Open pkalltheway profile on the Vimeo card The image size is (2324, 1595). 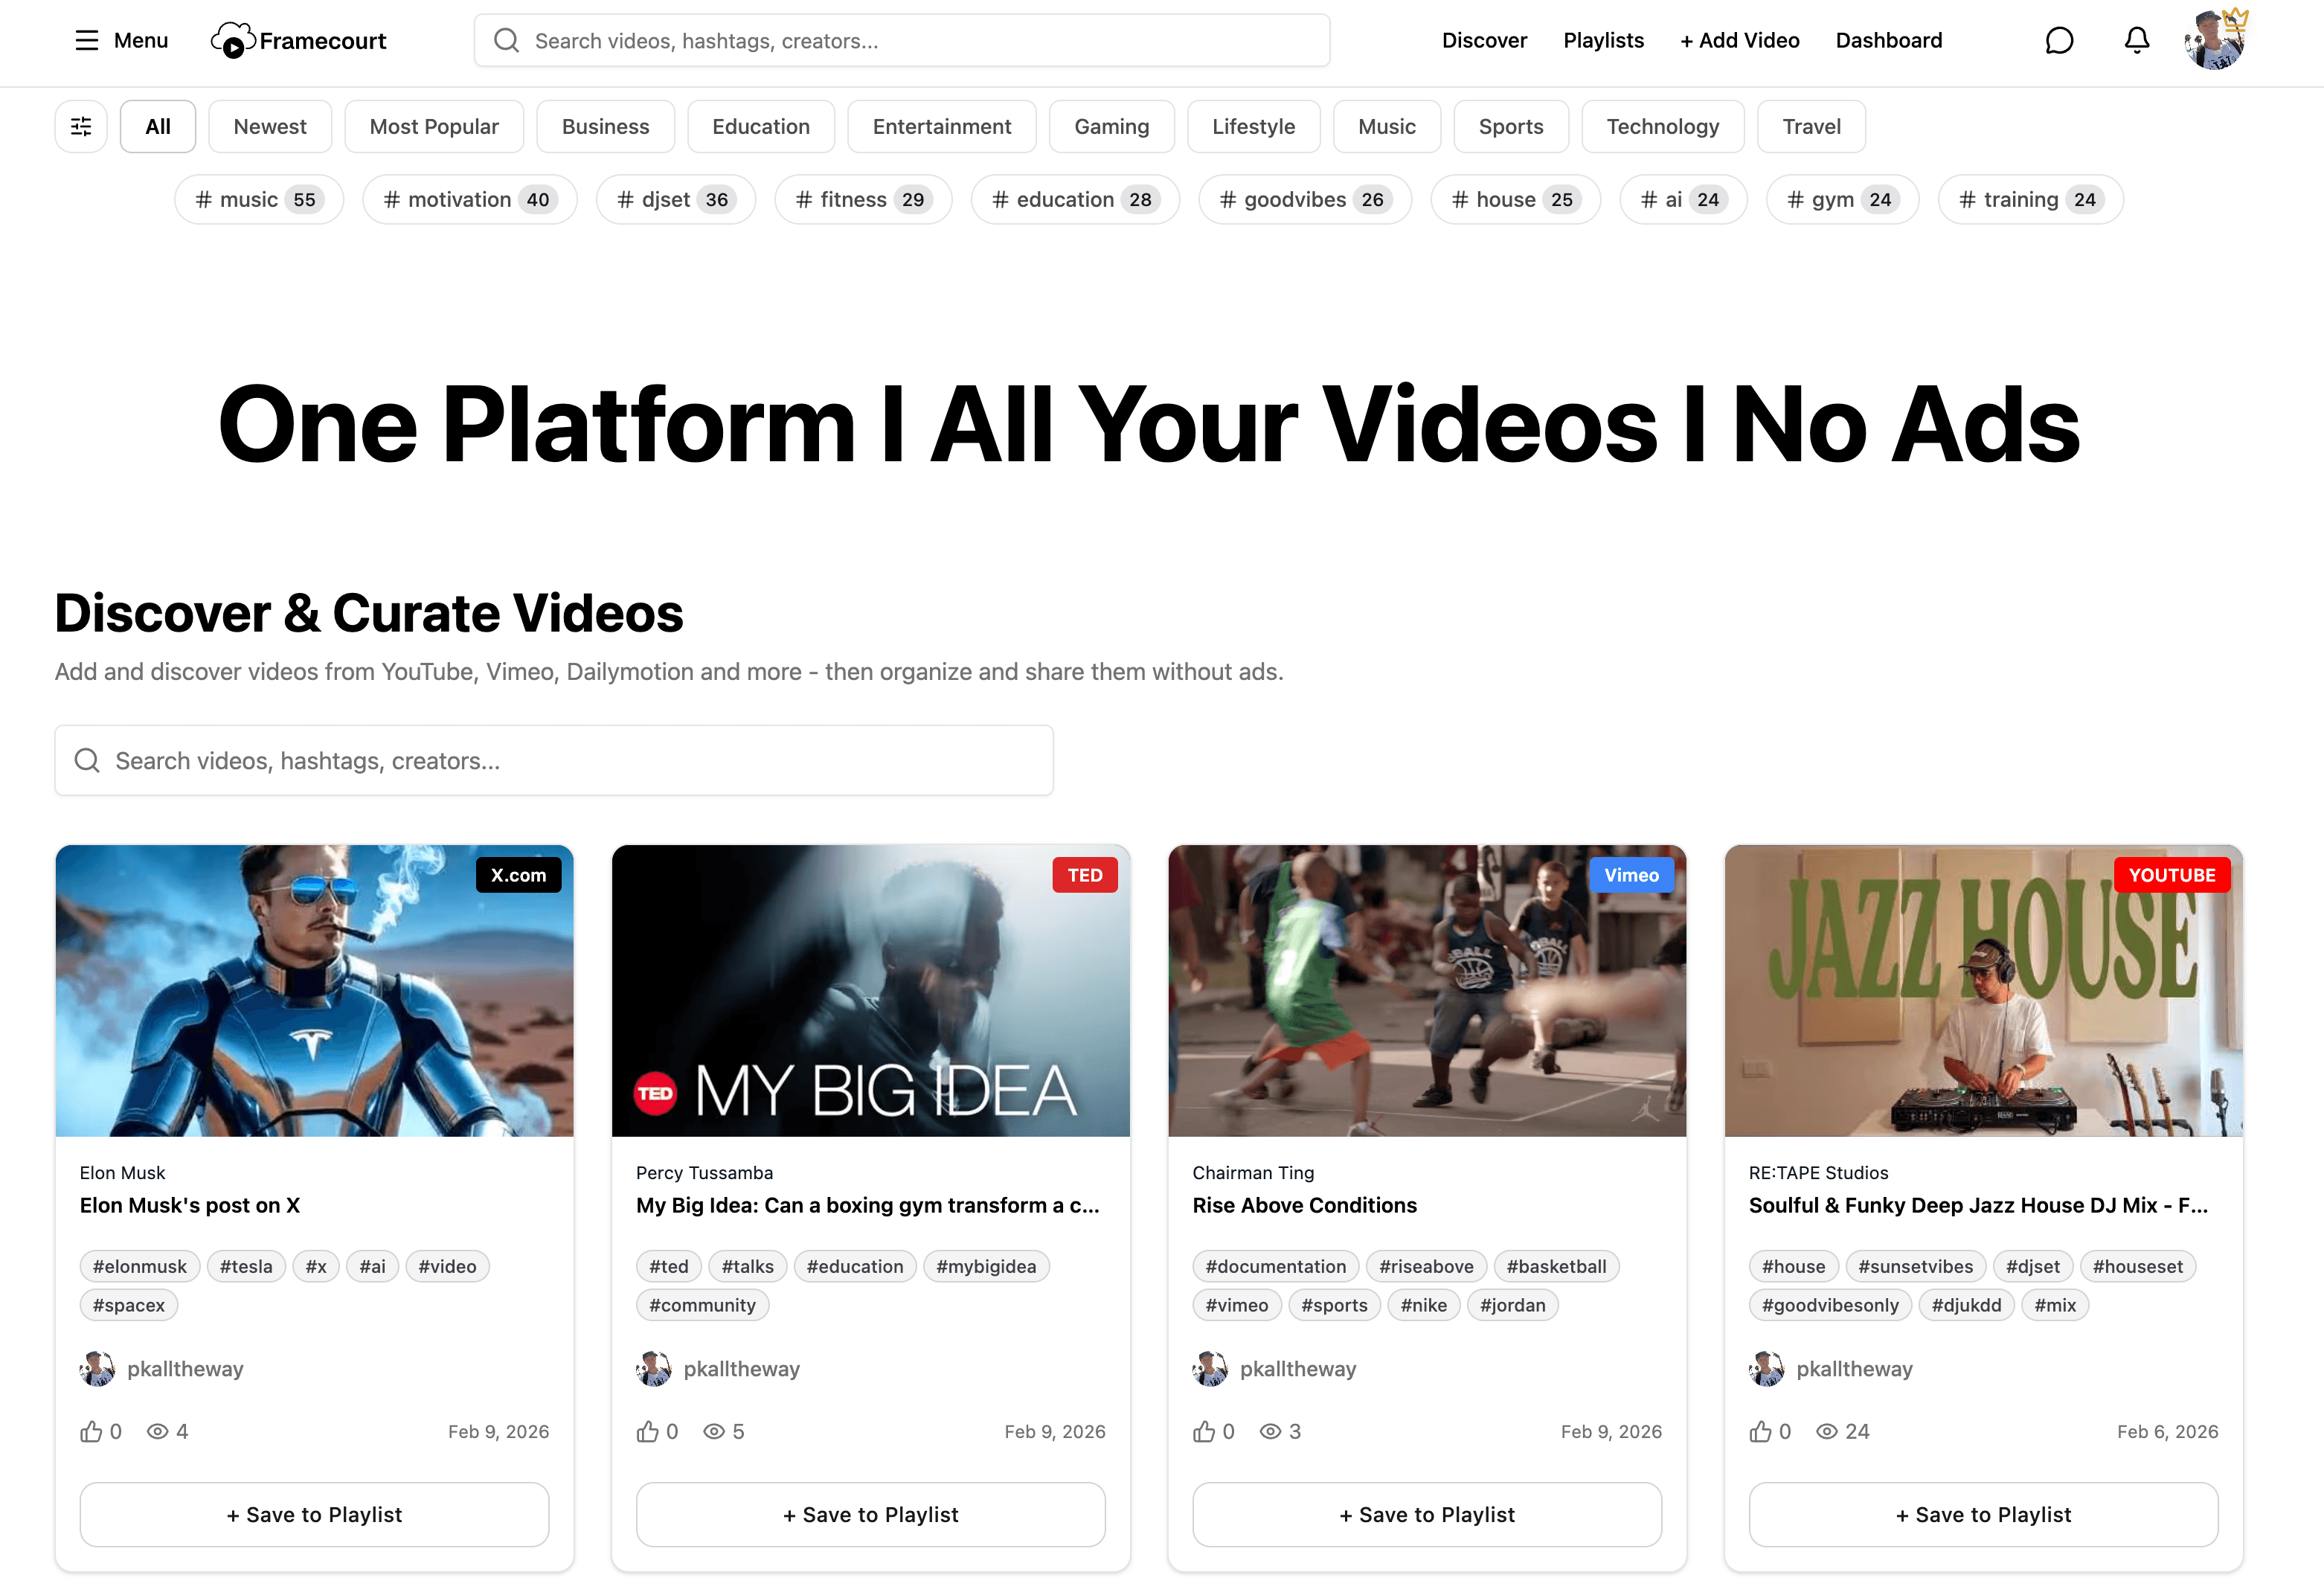coord(1297,1368)
